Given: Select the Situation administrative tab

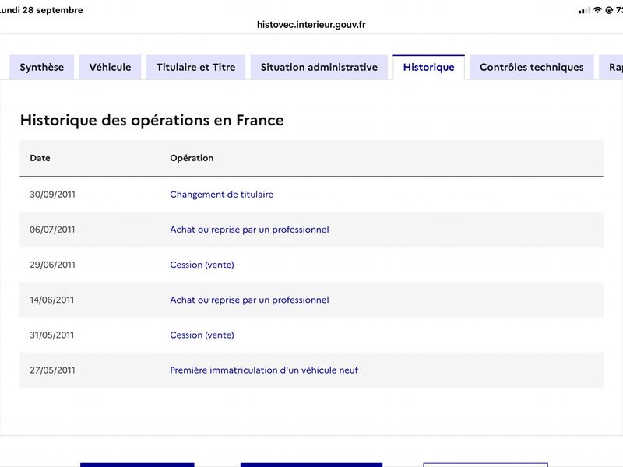Looking at the screenshot, I should click(319, 67).
